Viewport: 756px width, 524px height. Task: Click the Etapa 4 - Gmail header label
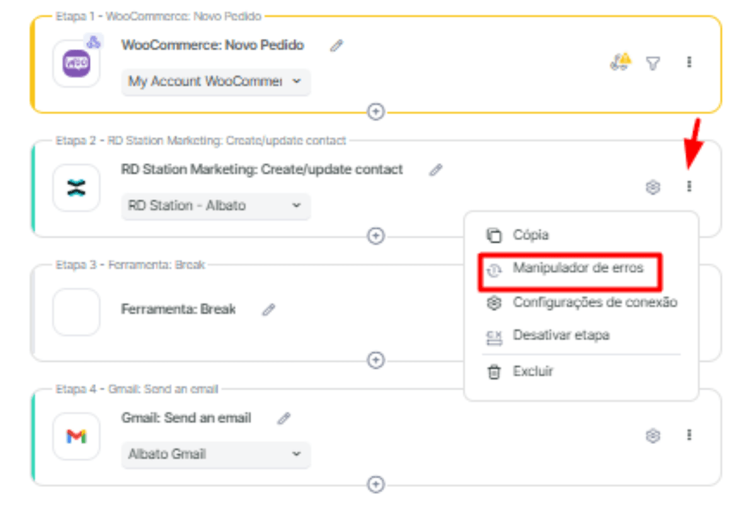click(x=137, y=389)
